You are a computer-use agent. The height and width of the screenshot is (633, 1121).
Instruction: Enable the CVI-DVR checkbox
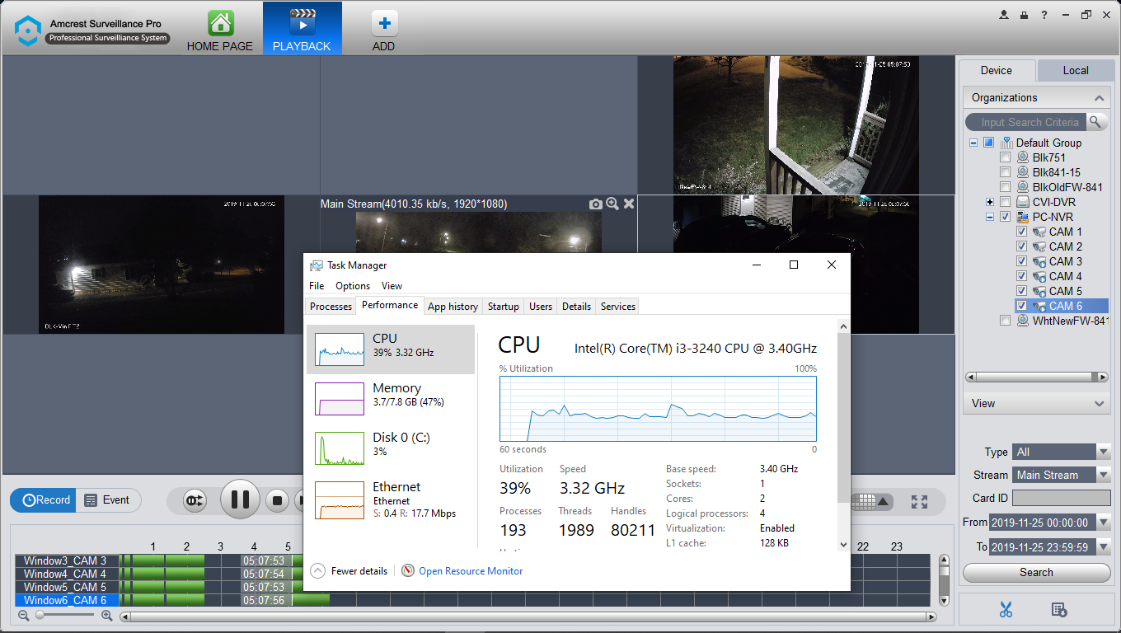point(1005,202)
